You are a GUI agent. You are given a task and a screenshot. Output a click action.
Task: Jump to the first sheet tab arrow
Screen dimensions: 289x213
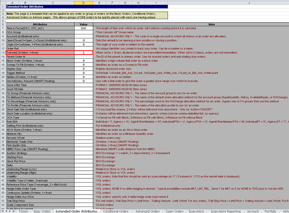click(x=3, y=211)
